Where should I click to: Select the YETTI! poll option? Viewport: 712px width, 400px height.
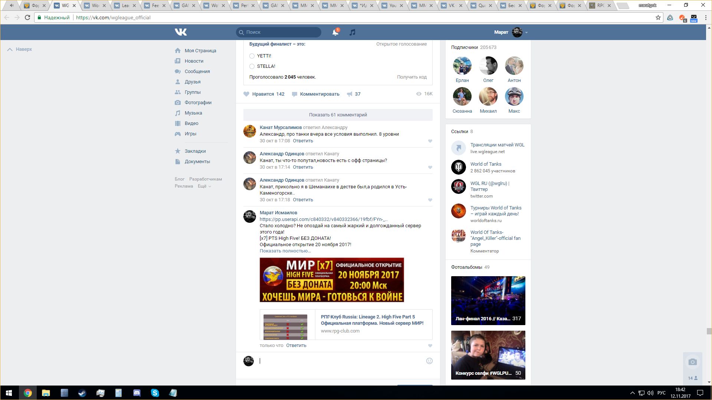coord(252,56)
